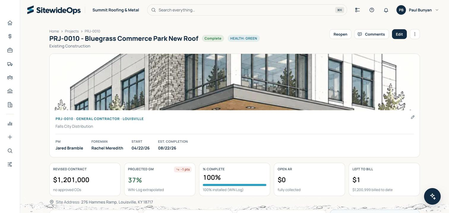Open the dollar-sign financials sidebar icon
449x213 pixels.
point(10,36)
